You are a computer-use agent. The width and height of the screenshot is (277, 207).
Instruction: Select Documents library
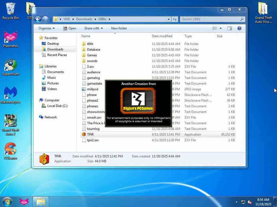point(55,72)
